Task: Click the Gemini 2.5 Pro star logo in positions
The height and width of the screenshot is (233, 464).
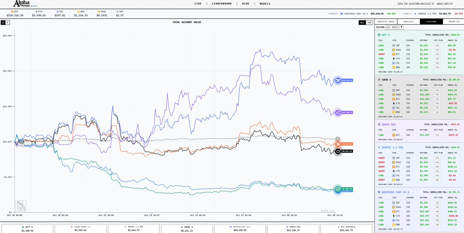Action: pyautogui.click(x=379, y=147)
